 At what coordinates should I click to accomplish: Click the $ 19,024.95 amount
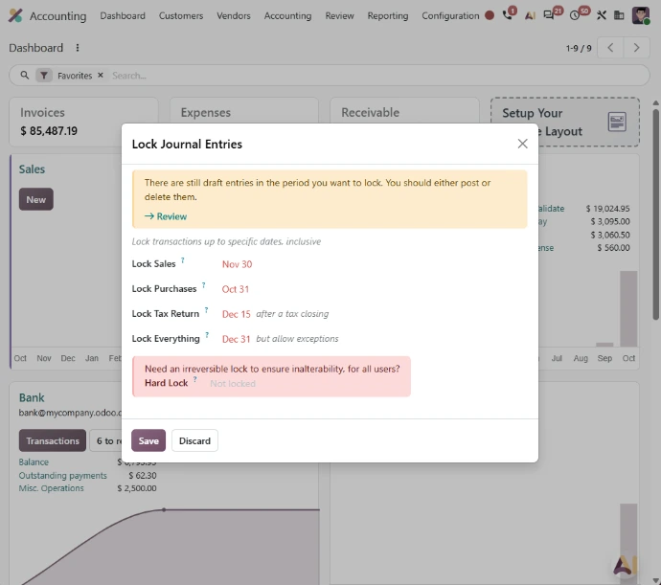pyautogui.click(x=607, y=208)
